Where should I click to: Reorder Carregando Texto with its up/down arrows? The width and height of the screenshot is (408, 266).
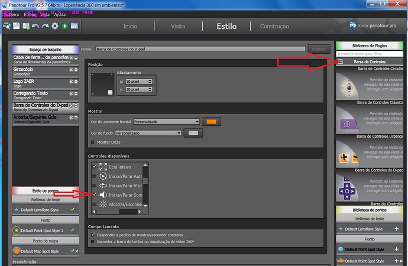point(76,93)
